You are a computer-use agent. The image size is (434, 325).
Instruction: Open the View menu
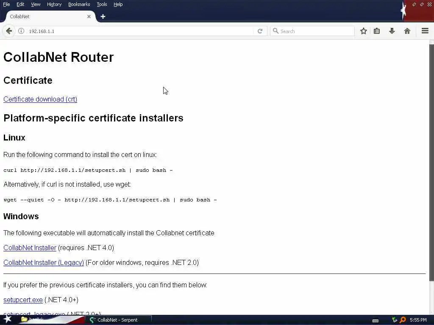36,4
